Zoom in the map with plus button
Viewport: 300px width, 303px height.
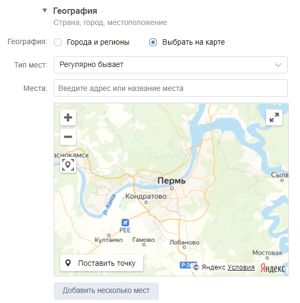pyautogui.click(x=68, y=117)
